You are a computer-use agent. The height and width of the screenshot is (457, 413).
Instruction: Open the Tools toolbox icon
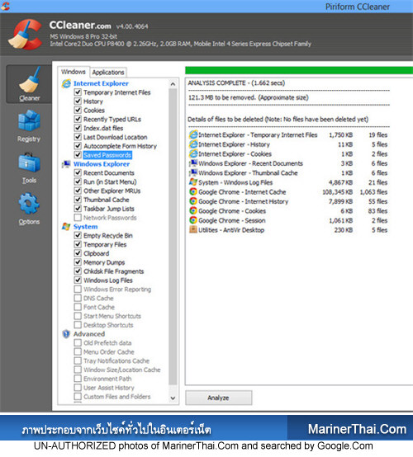[29, 162]
